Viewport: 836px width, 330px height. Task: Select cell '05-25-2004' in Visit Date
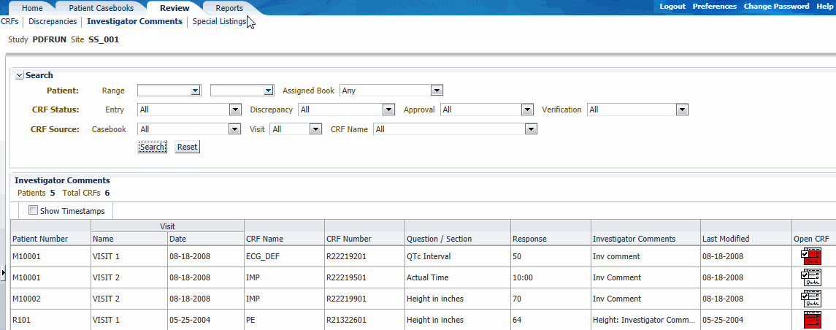205,321
